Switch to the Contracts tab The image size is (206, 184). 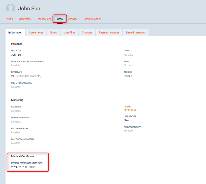coord(25,19)
